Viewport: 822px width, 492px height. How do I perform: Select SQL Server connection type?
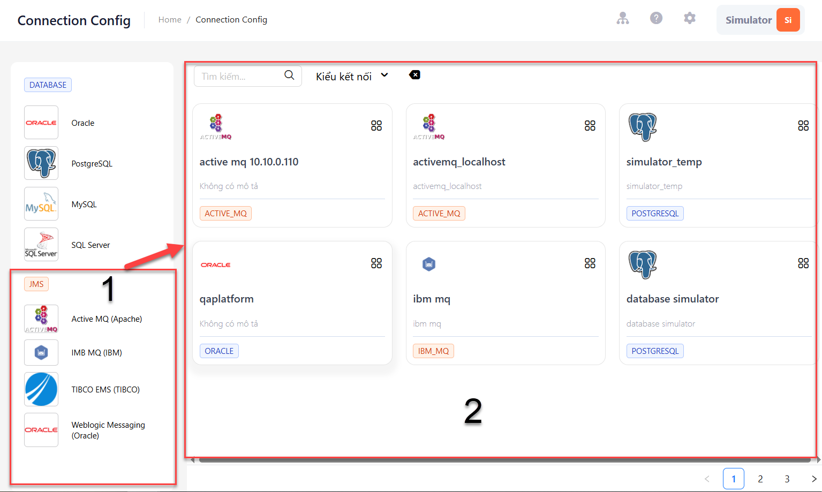[x=91, y=245]
